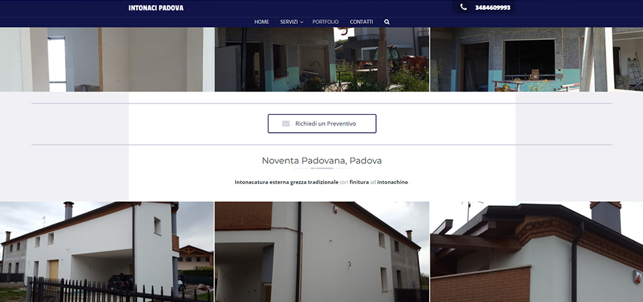Viewport: 643px width, 302px height.
Task: Select the PORTFOLIO menu item
Action: (x=325, y=22)
